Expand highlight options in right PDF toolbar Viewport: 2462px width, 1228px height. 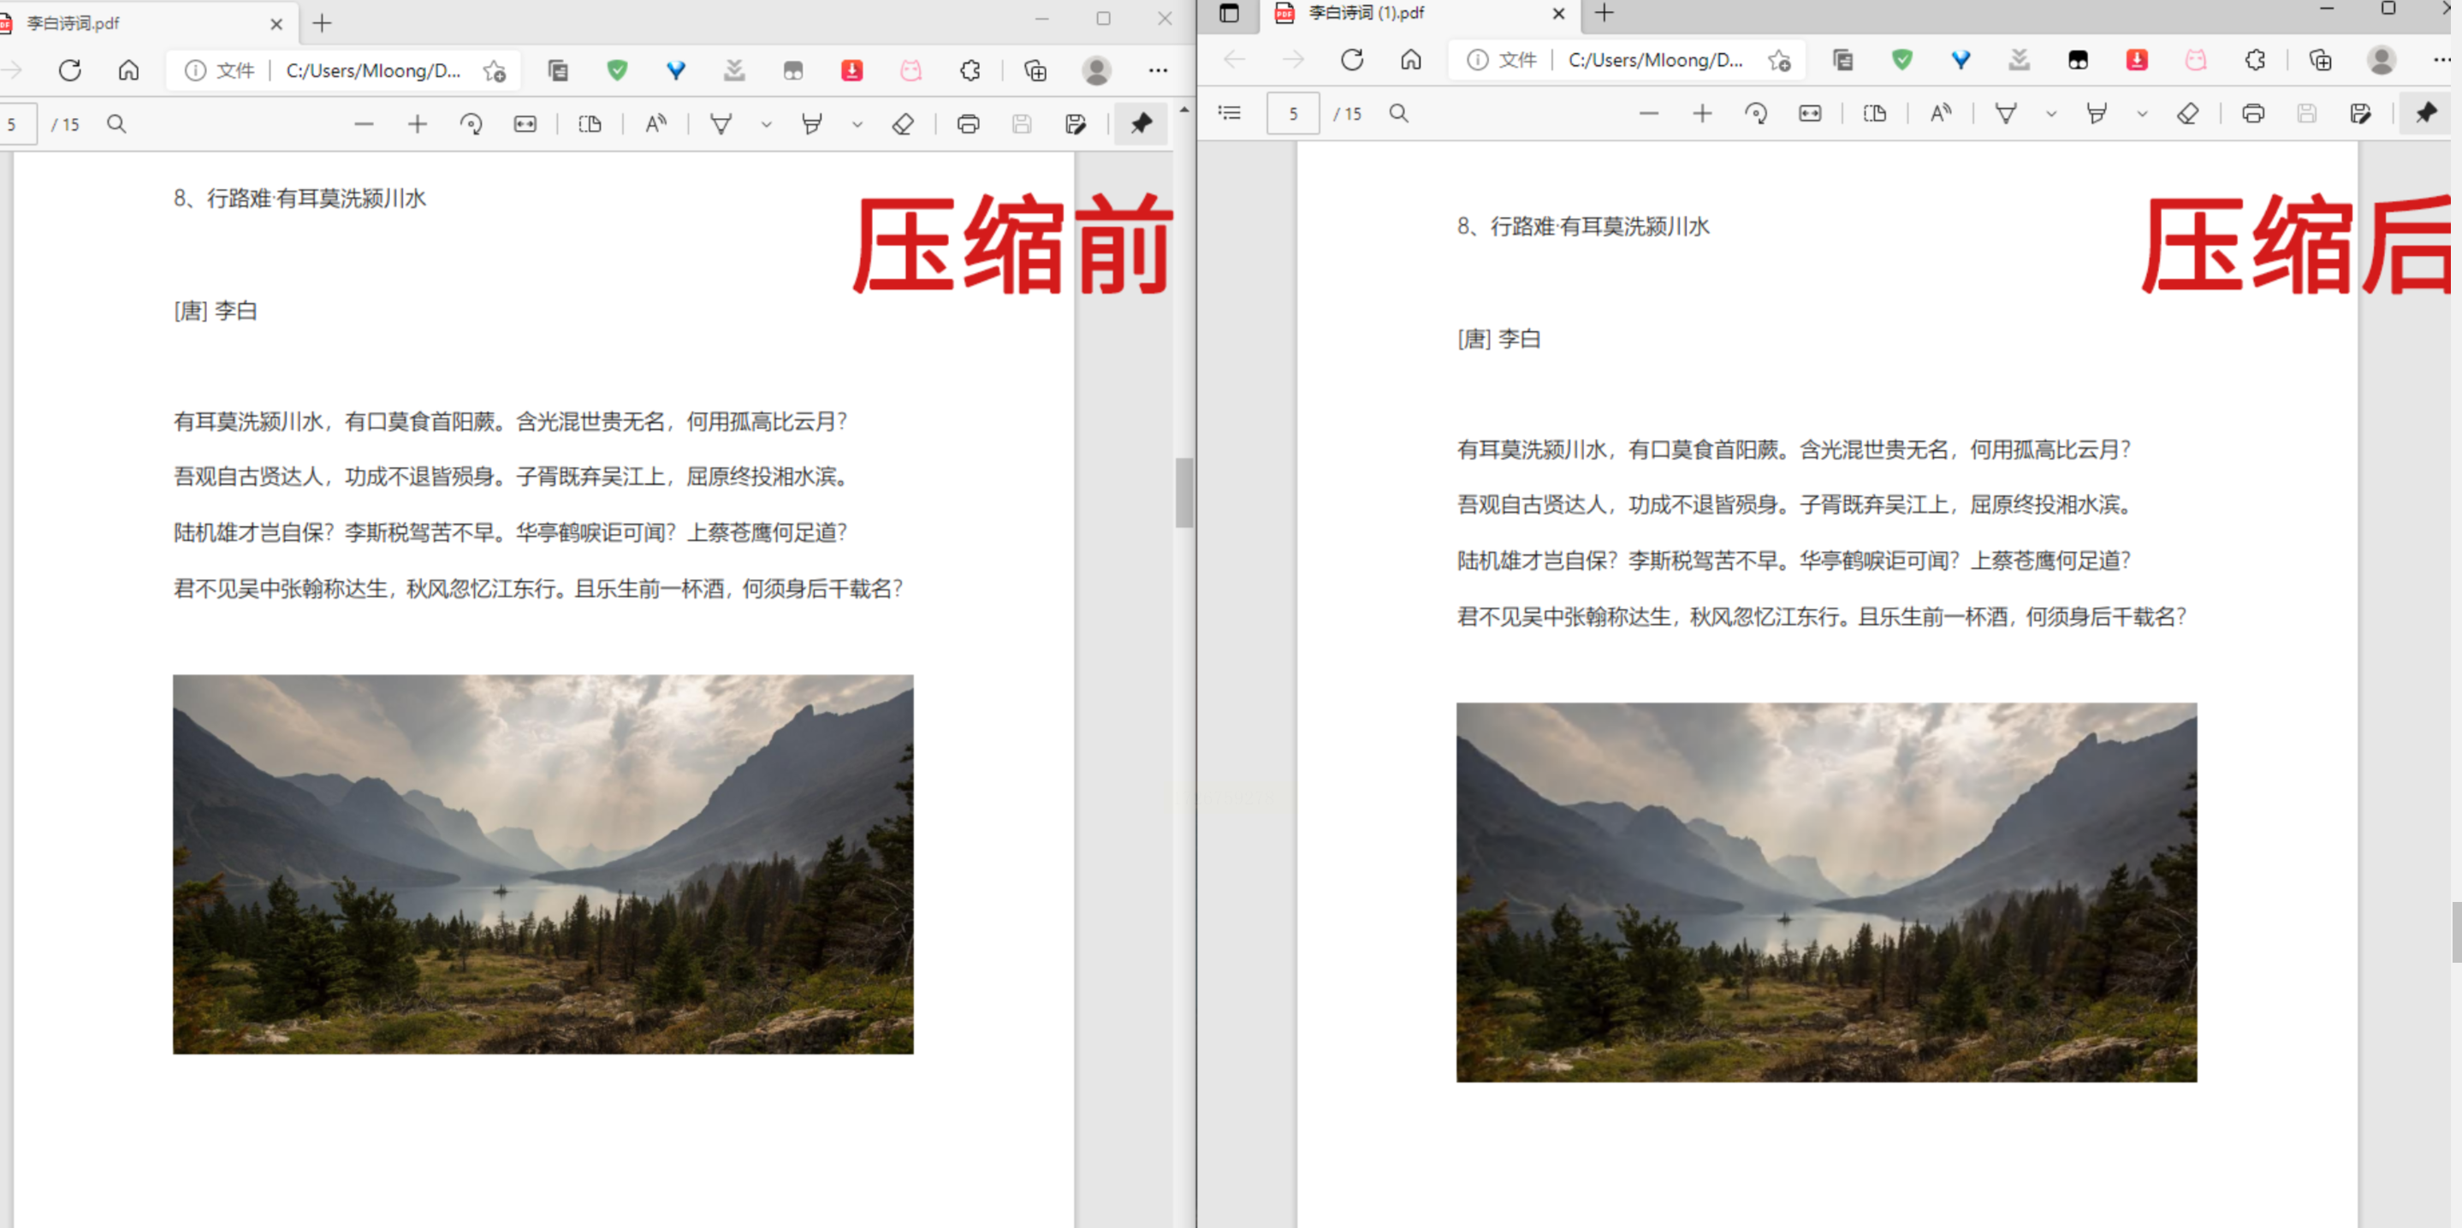coord(2142,114)
